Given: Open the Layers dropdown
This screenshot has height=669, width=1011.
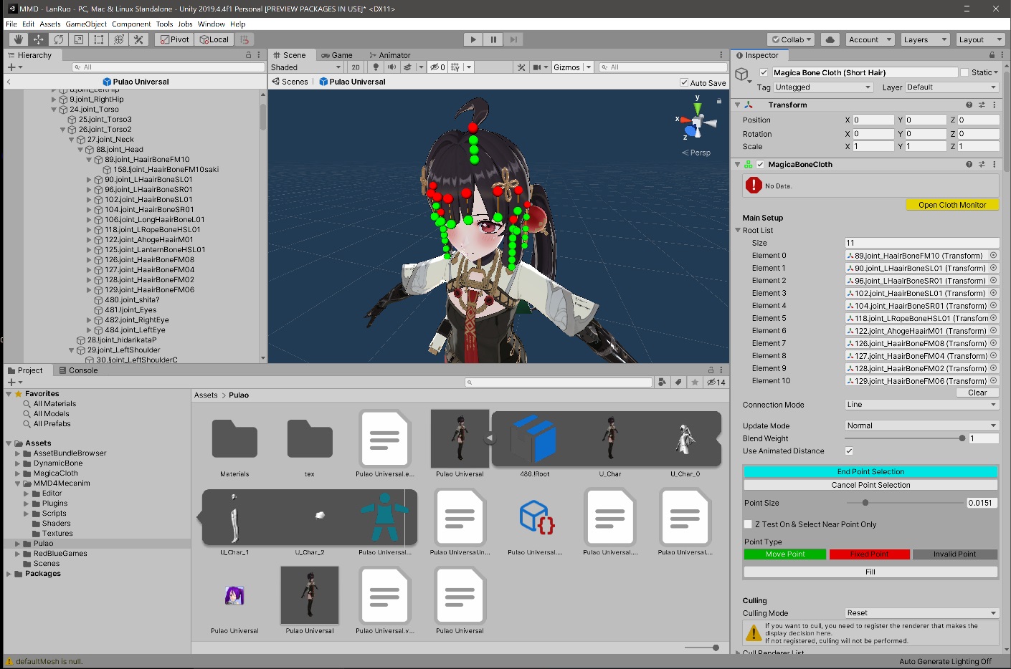Looking at the screenshot, I should 925,39.
